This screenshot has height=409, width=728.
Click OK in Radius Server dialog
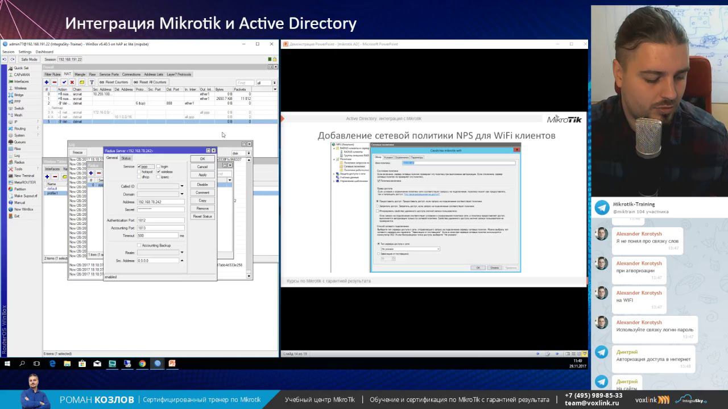click(202, 159)
